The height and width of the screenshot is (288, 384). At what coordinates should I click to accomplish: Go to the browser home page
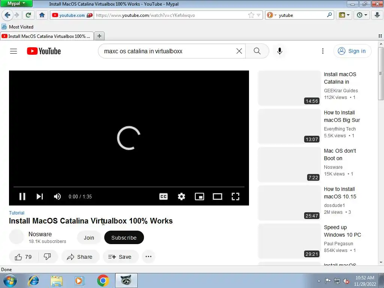click(42, 15)
